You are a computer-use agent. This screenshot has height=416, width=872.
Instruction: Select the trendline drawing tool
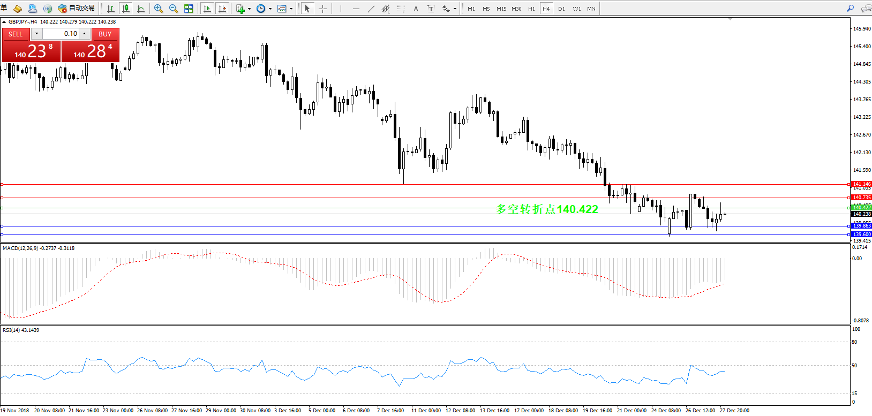point(371,9)
